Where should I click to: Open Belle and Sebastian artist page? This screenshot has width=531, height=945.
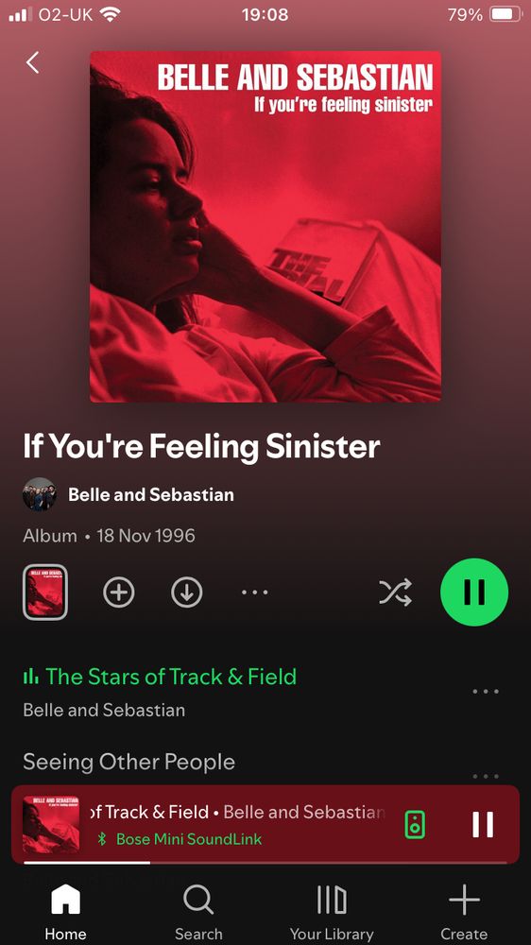click(150, 495)
